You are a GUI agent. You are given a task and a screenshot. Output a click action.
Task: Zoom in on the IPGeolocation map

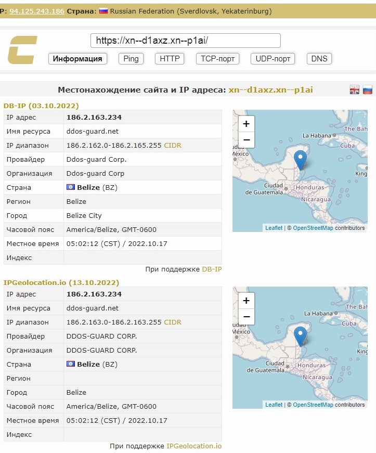(246, 301)
